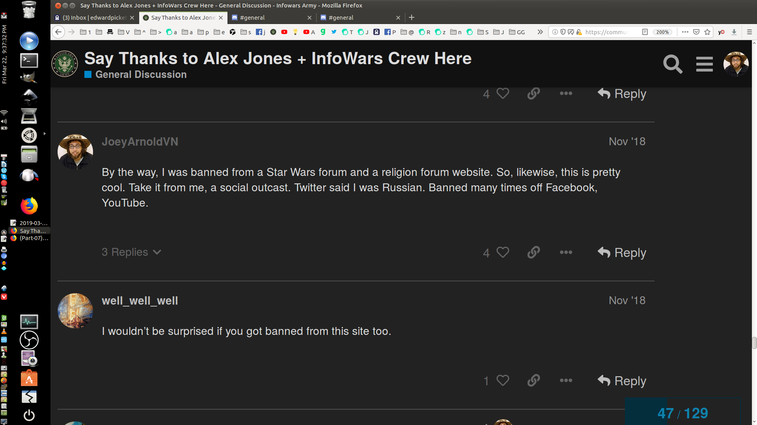Copy share link of the topmost post
Viewport: 757px width, 425px height.
[x=533, y=93]
